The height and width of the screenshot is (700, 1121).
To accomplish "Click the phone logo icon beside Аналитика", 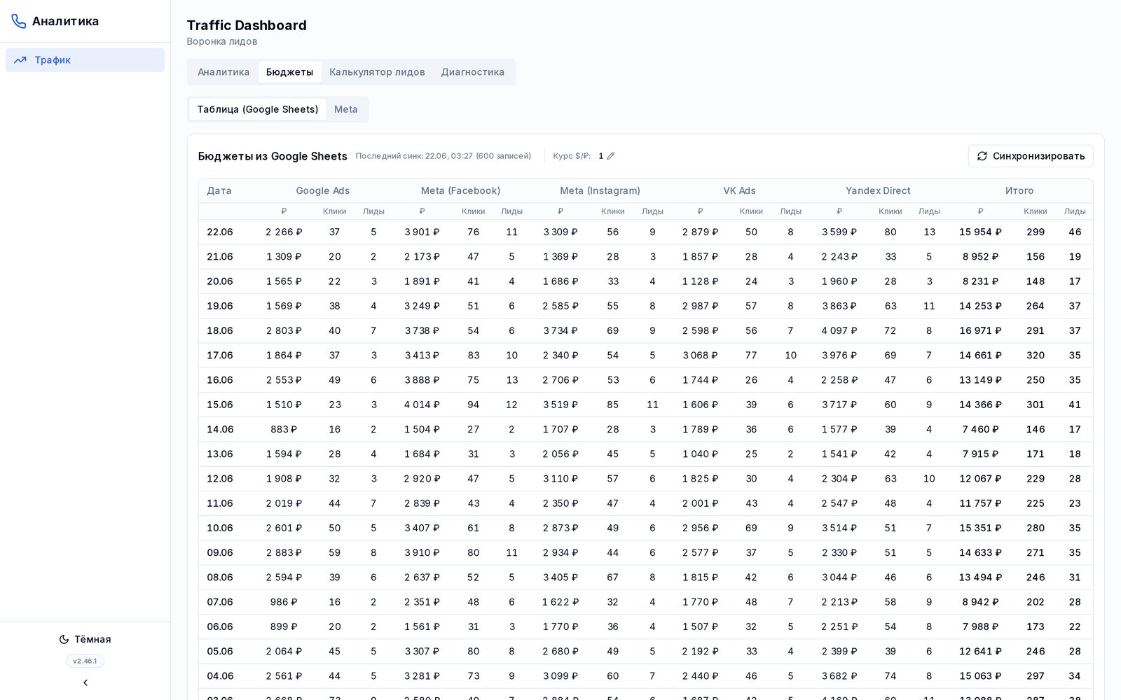I will 19,21.
